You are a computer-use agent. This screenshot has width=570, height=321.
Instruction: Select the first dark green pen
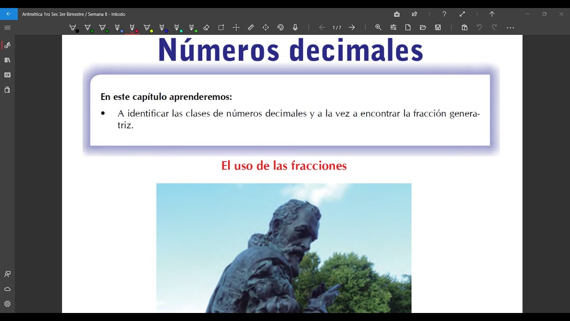(x=89, y=28)
